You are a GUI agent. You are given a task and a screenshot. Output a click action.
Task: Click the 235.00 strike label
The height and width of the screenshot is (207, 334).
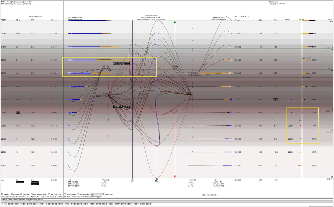point(4,73)
